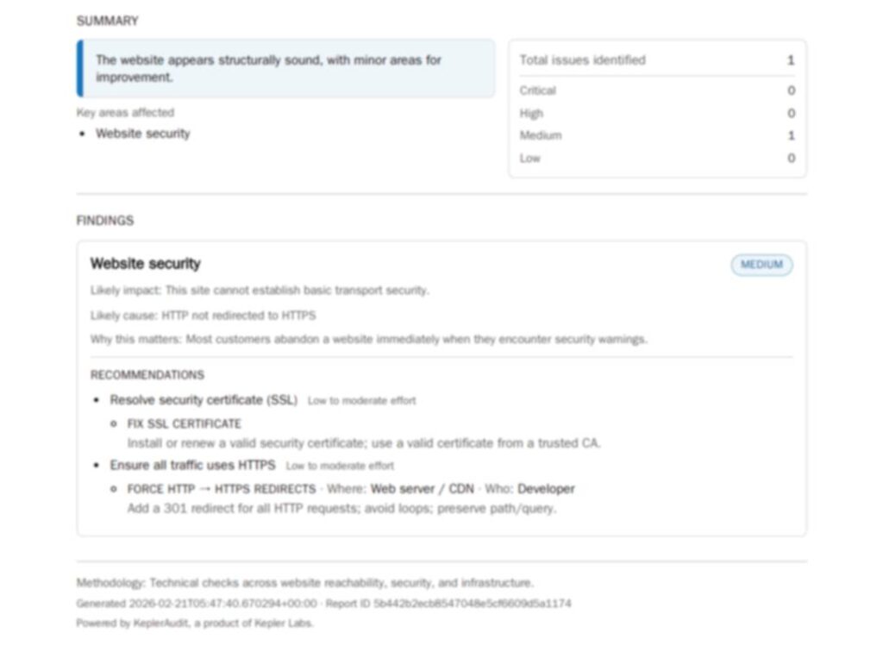Viewport: 883px width, 652px height.
Task: Click the Total issues identified row
Action: point(656,60)
